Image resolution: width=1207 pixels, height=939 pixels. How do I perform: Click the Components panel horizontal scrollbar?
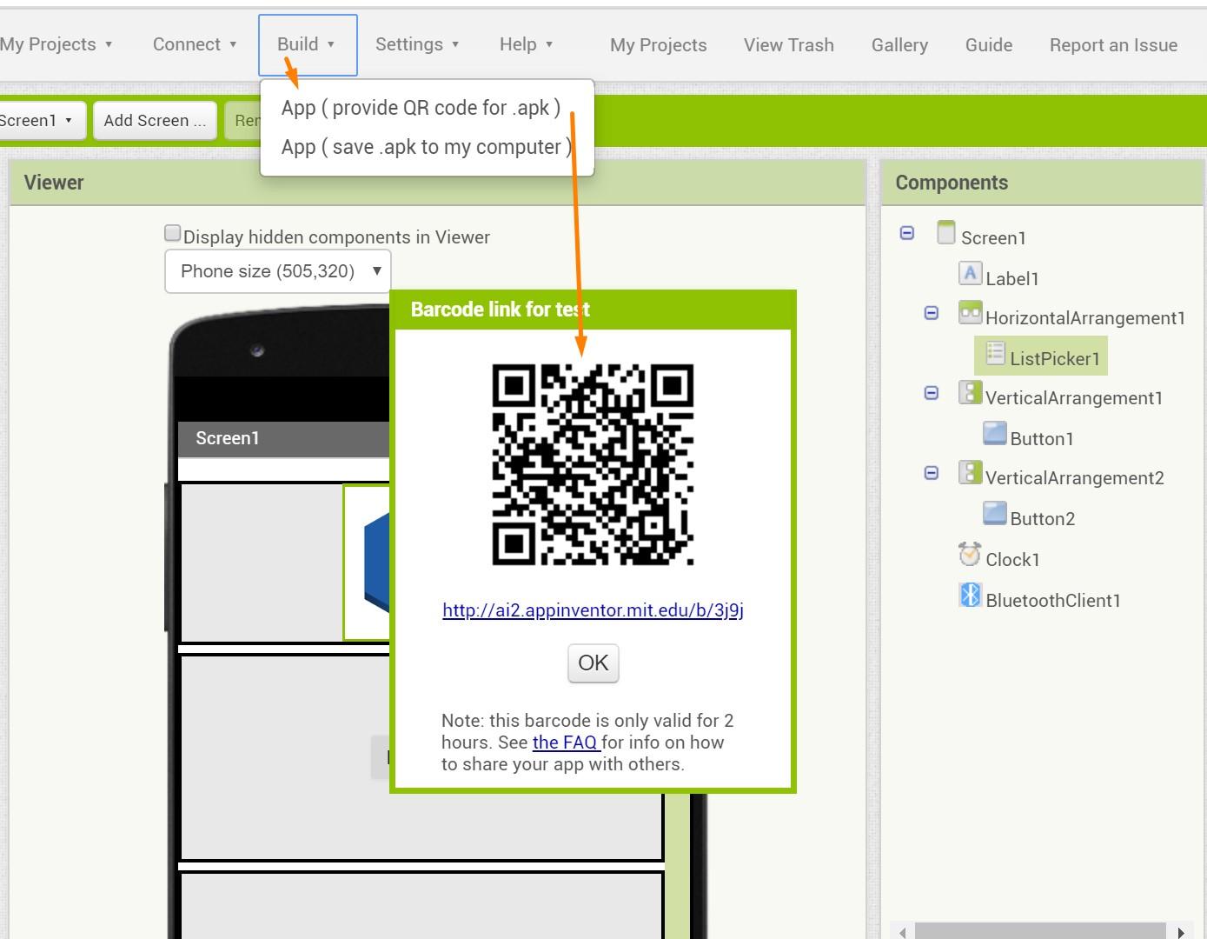click(1040, 931)
